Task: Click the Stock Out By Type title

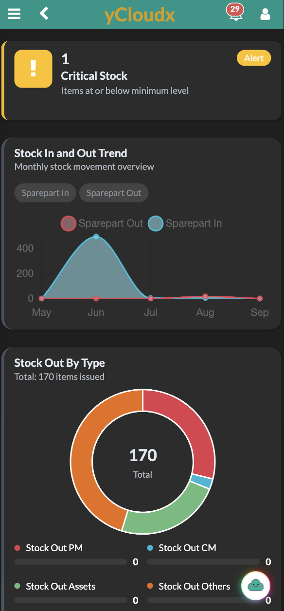Action: pos(59,363)
